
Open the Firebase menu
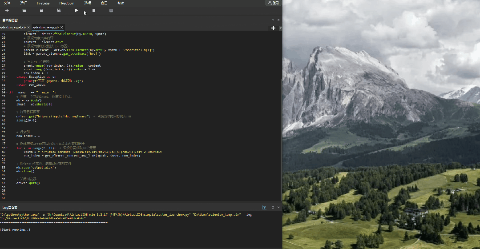click(x=43, y=3)
